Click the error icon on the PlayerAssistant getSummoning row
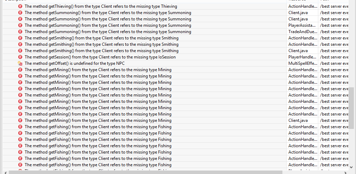This screenshot has width=356, height=174. [20, 25]
